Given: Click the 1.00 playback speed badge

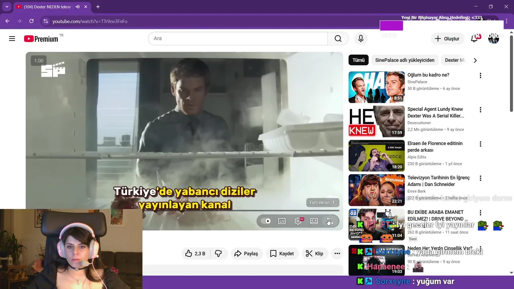Looking at the screenshot, I should (x=39, y=61).
